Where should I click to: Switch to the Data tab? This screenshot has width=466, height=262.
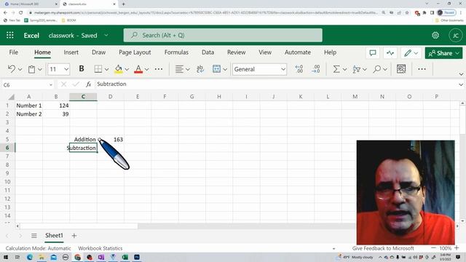click(x=208, y=52)
